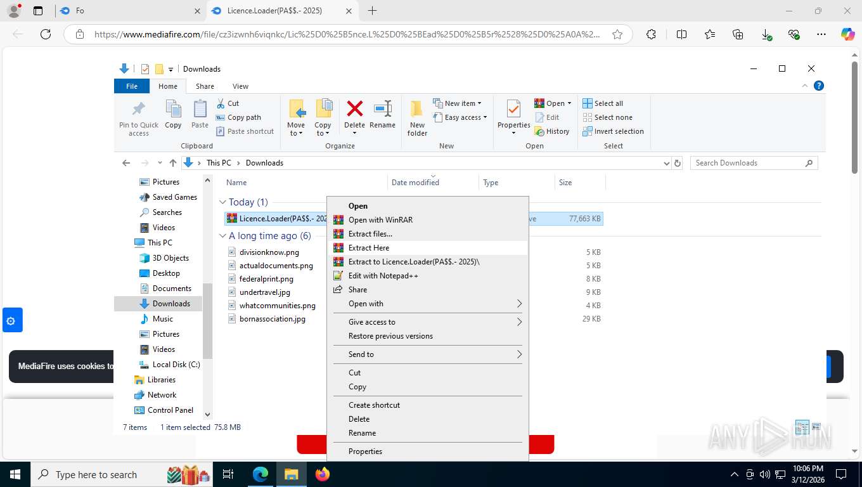The width and height of the screenshot is (862, 487).
Task: Open the New item dropdown
Action: (x=458, y=103)
